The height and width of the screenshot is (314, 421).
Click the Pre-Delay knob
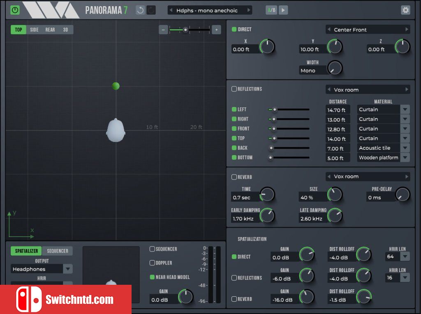402,194
